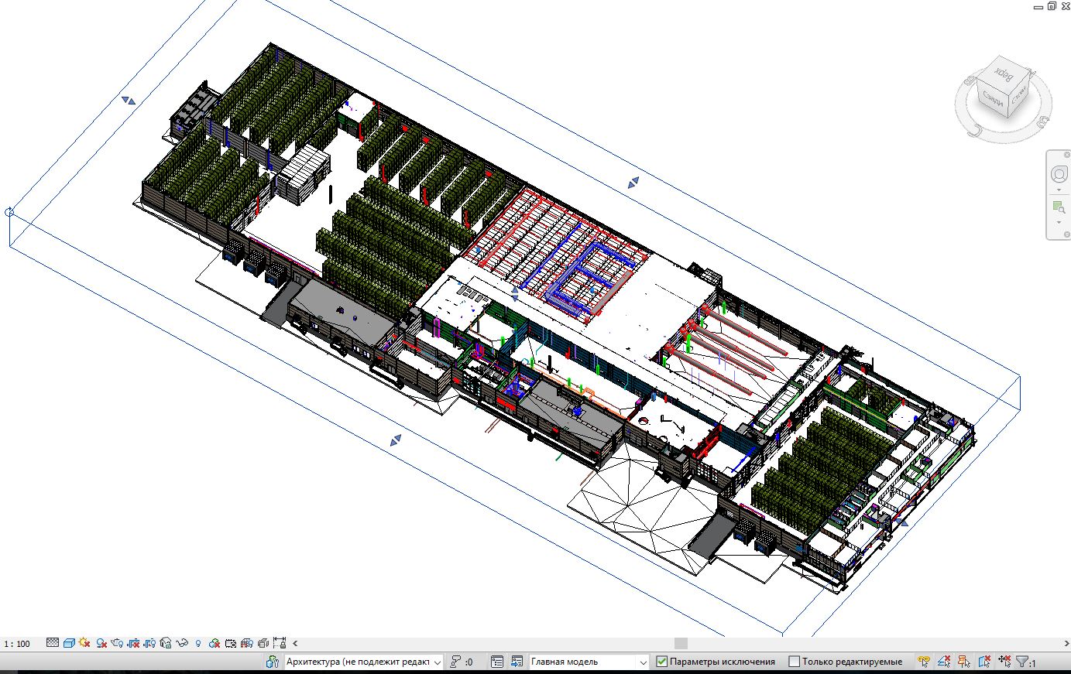Close the navigation bar with X

(1067, 155)
